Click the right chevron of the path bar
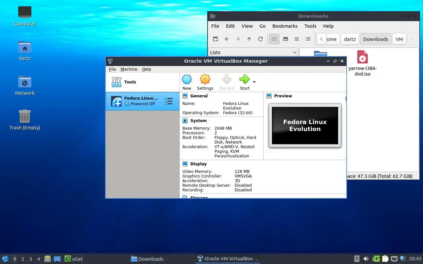 [412, 39]
